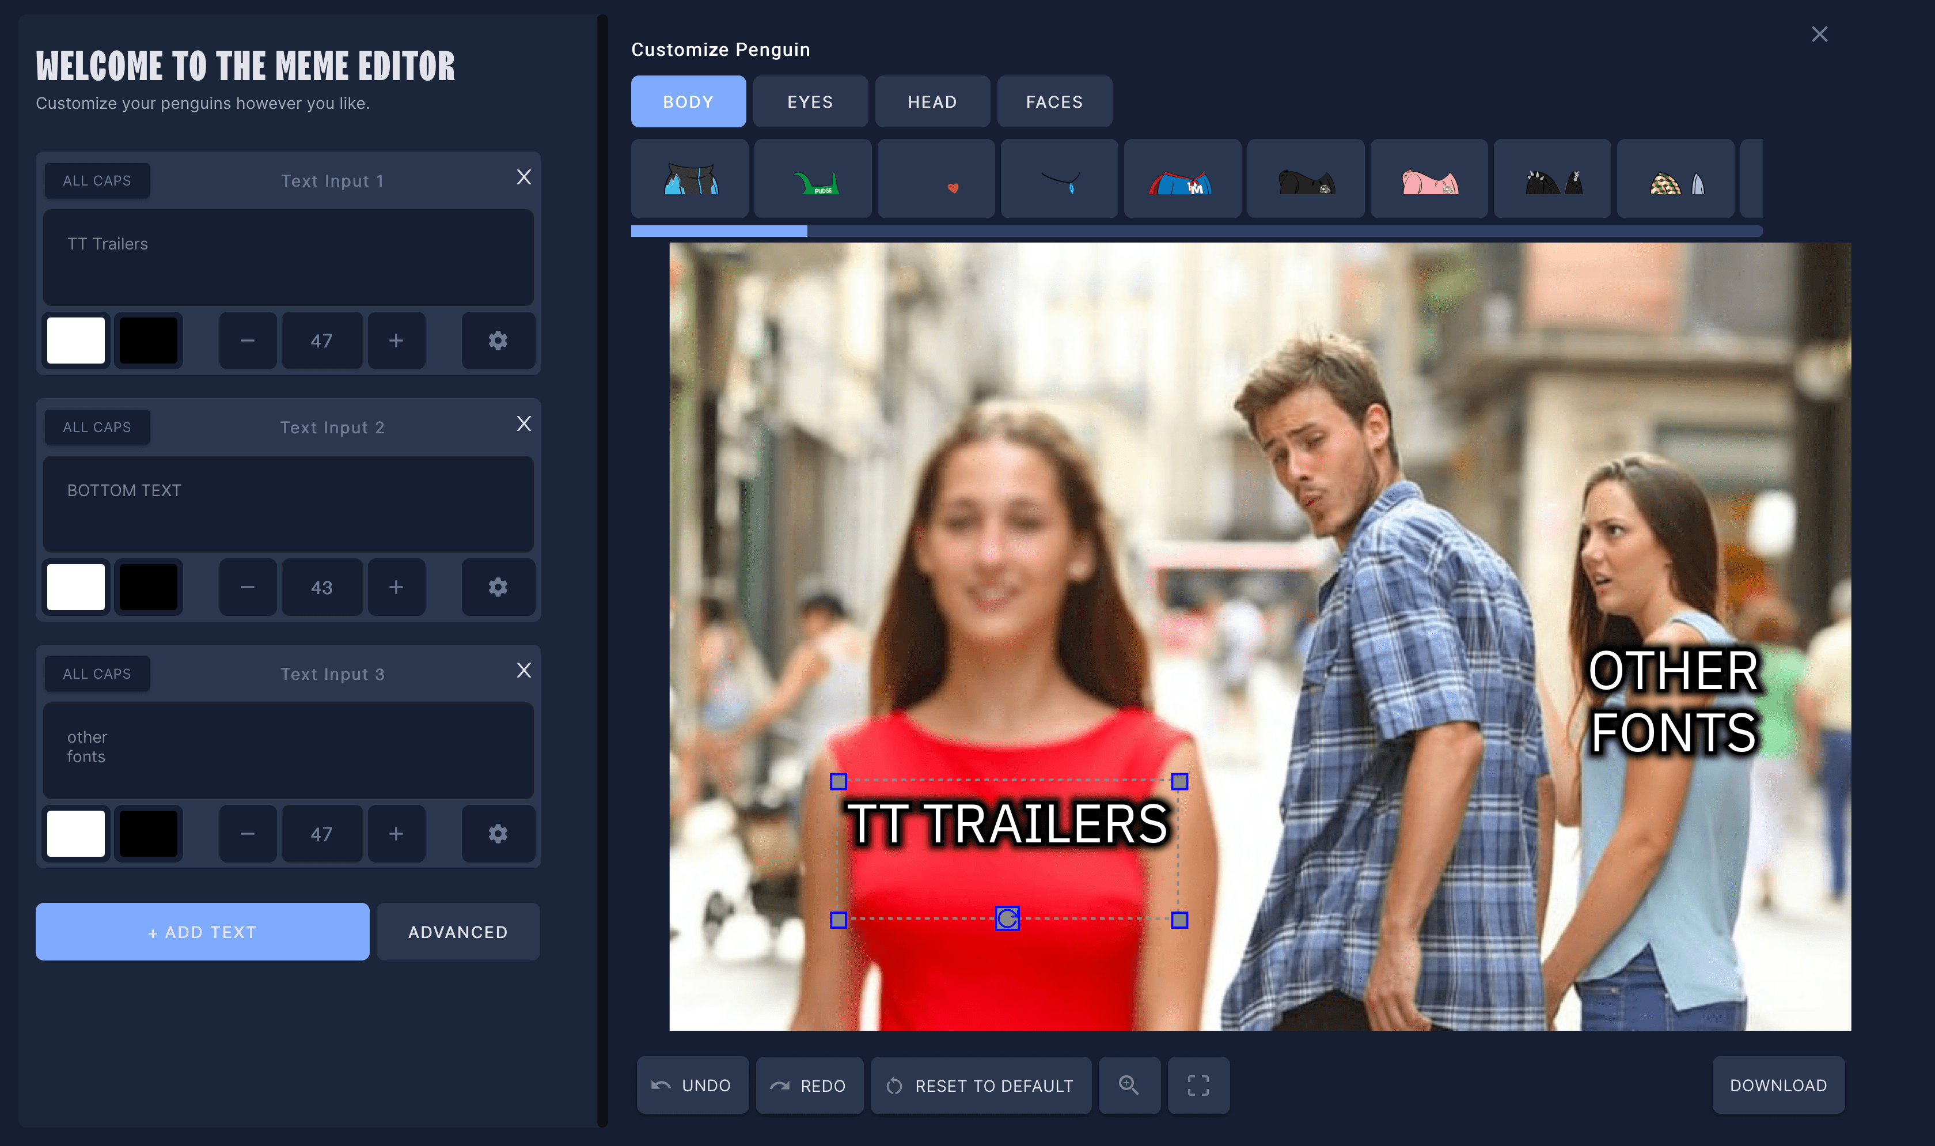The image size is (1935, 1146).
Task: Open settings gear for Text Input 3
Action: click(498, 834)
